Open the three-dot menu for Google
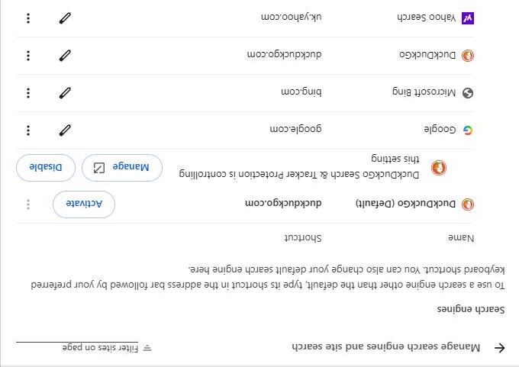 tap(28, 130)
